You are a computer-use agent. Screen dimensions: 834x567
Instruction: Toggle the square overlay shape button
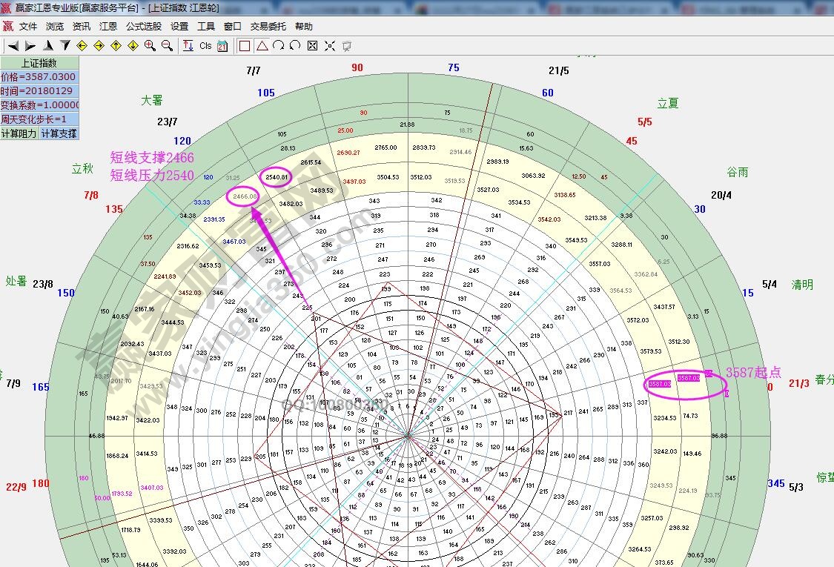245,46
